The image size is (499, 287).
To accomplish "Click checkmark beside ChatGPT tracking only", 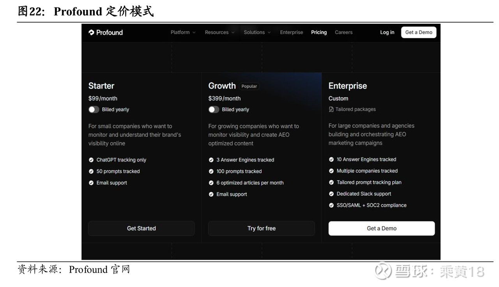I will click(x=91, y=160).
